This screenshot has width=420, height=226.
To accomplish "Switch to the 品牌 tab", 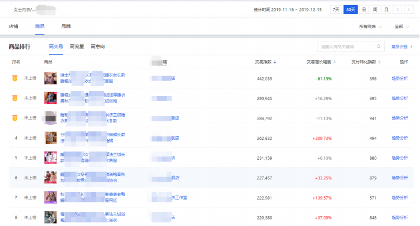I will click(x=66, y=26).
